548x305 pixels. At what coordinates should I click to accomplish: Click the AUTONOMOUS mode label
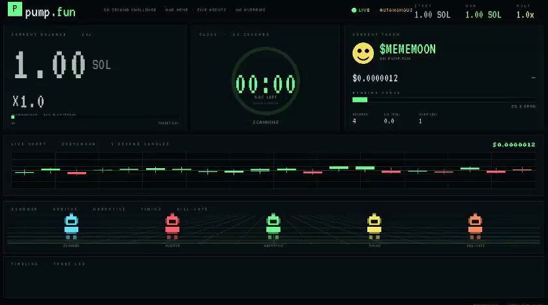(x=396, y=10)
